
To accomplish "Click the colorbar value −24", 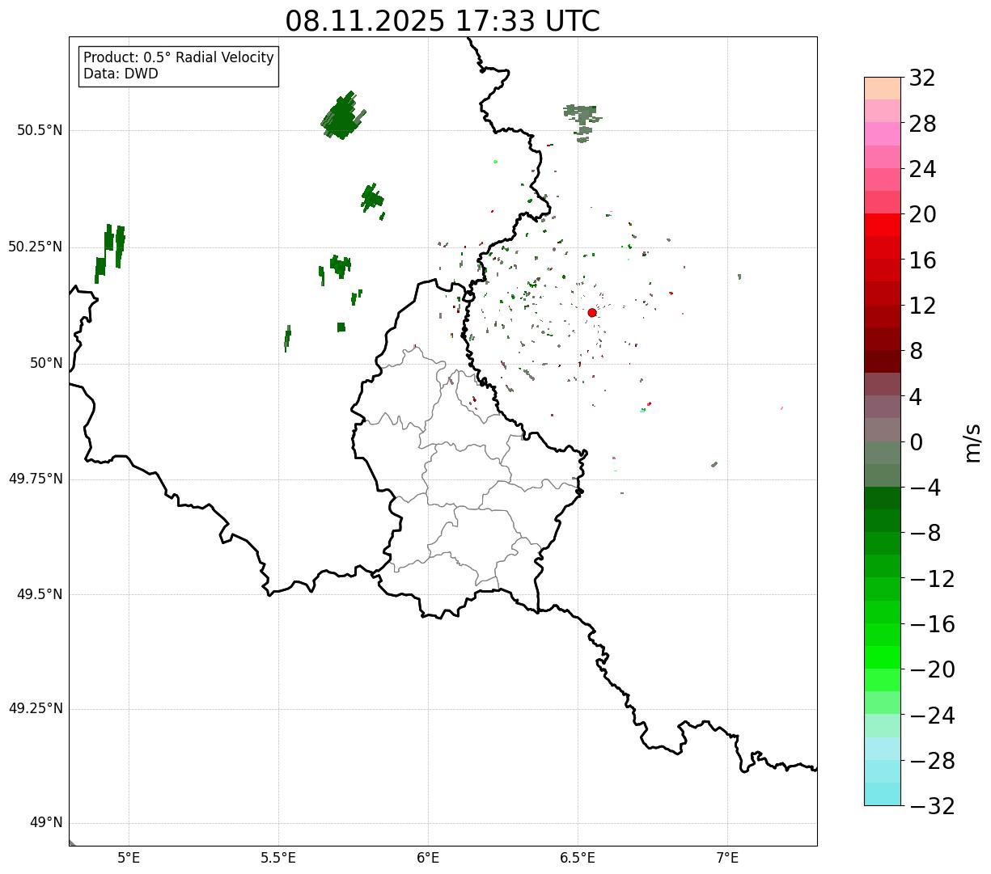I will tap(932, 716).
